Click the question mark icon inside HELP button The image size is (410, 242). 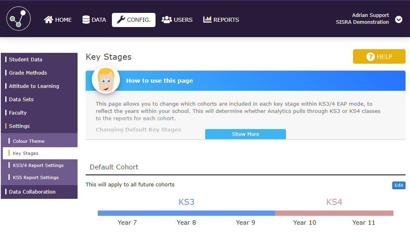[370, 56]
